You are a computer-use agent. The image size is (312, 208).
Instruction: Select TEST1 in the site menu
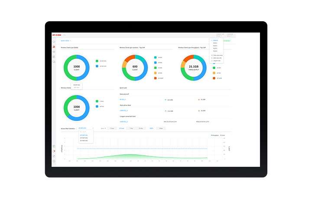click(x=215, y=43)
